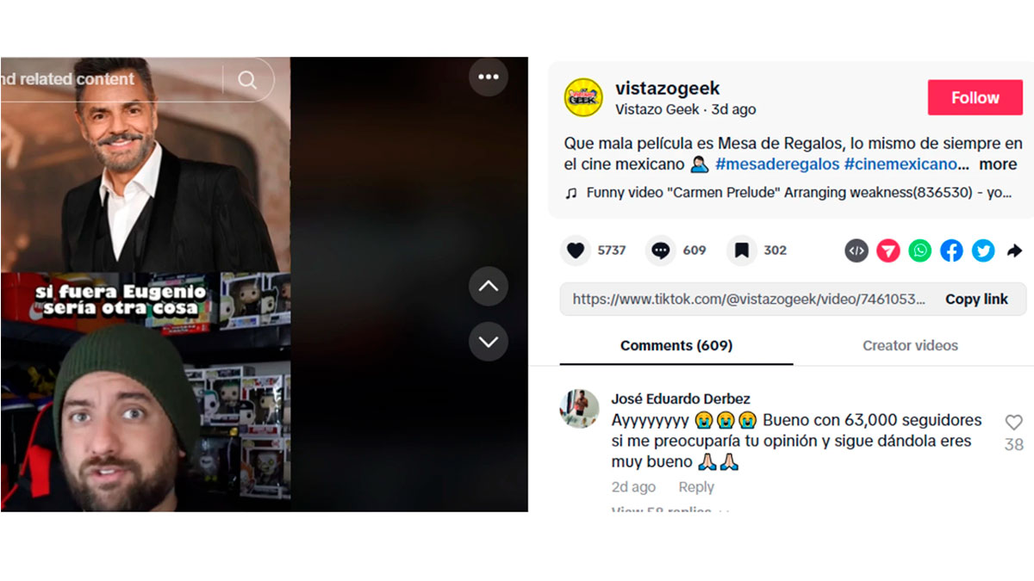Share video to WhatsApp
This screenshot has height=581, width=1034.
pyautogui.click(x=920, y=250)
